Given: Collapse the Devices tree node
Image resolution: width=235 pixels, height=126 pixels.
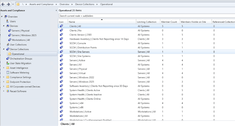Looking at the screenshot, I should point(4,26).
